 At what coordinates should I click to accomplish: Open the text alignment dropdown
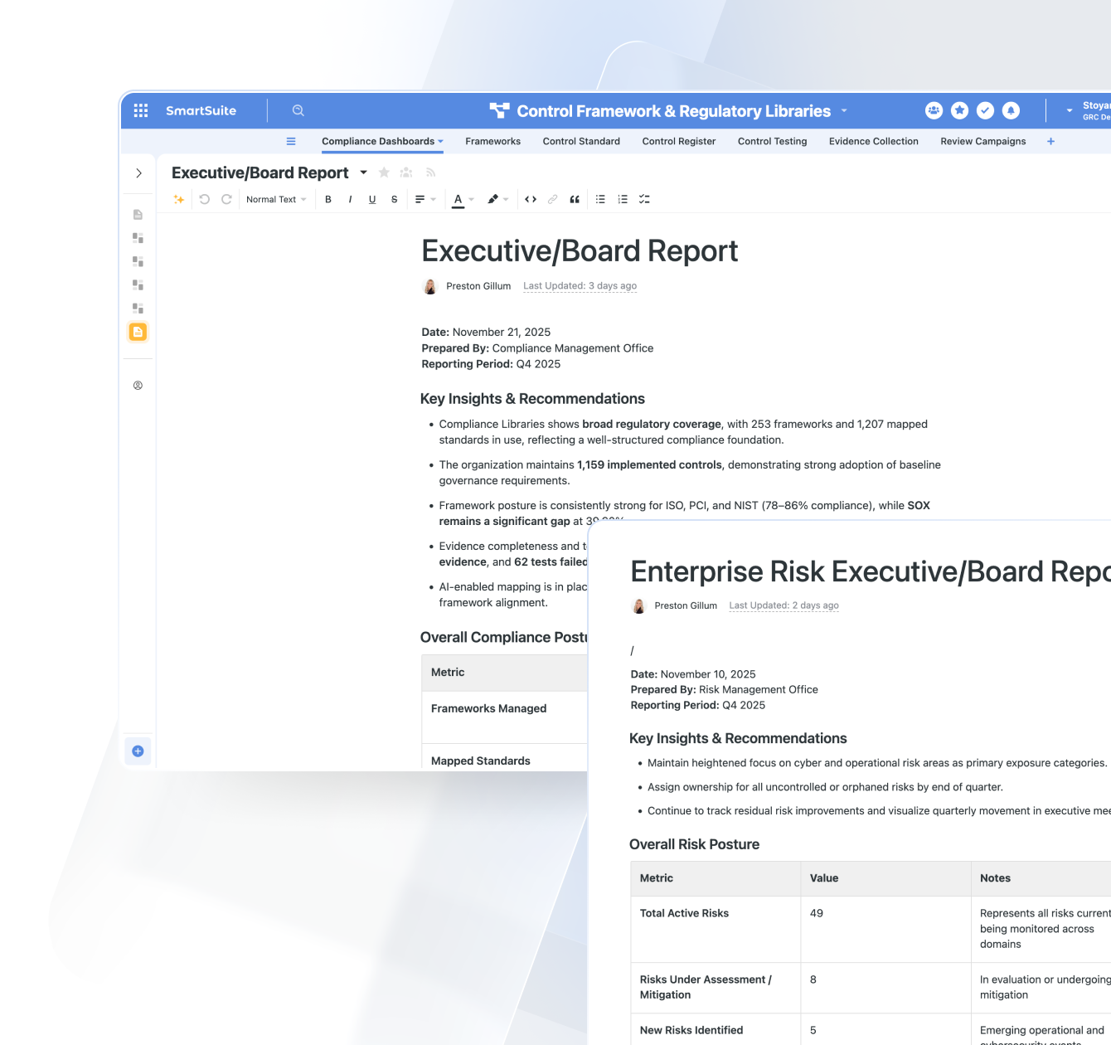pyautogui.click(x=425, y=199)
